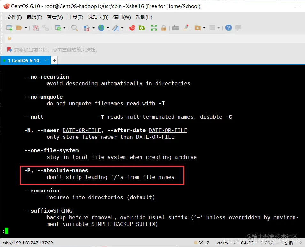Open the key mapping keyboard icon
The image size is (305, 247).
point(175,28)
